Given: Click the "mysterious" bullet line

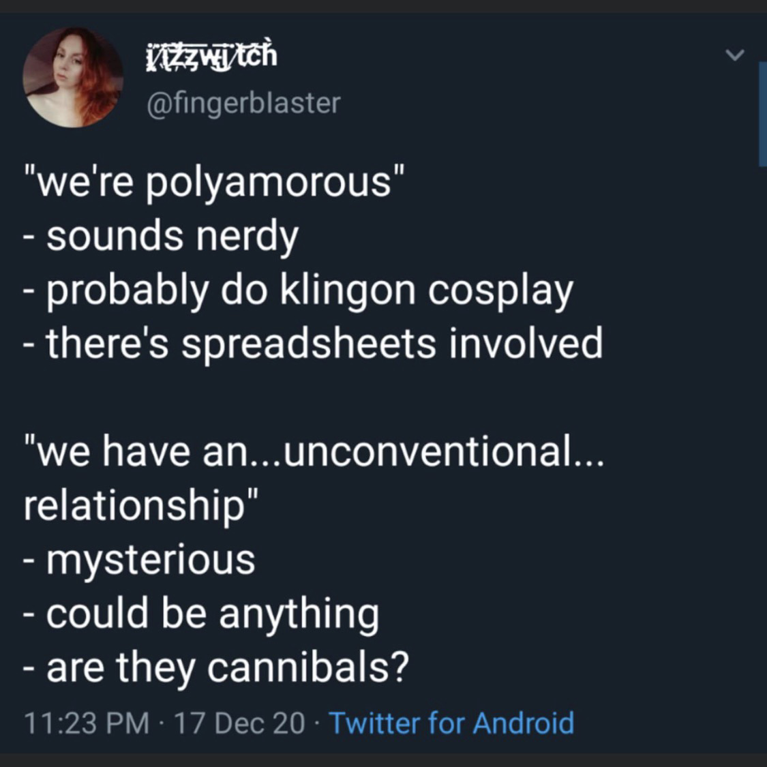Looking at the screenshot, I should (150, 560).
